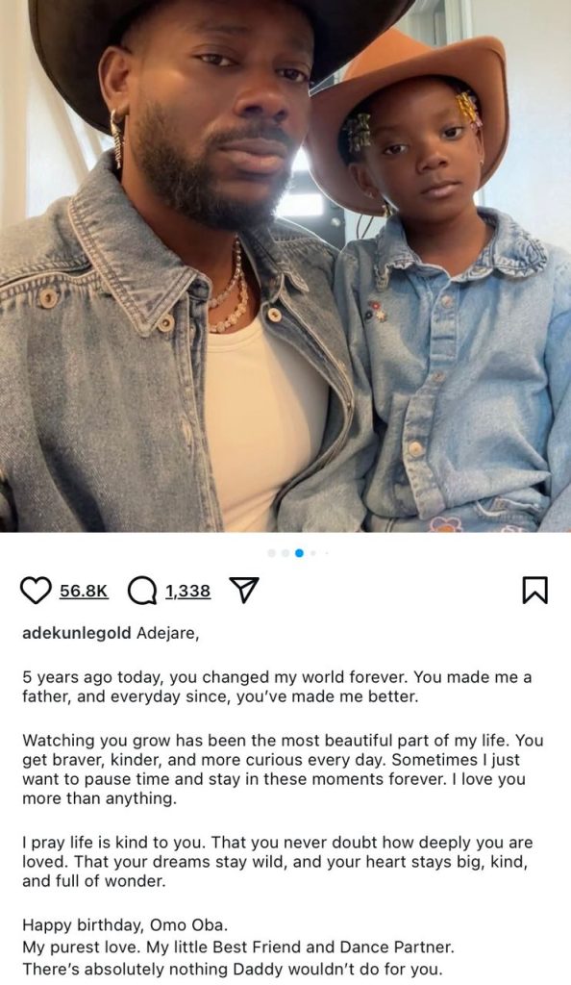Visit the adekunlegold profile username

coord(77,633)
